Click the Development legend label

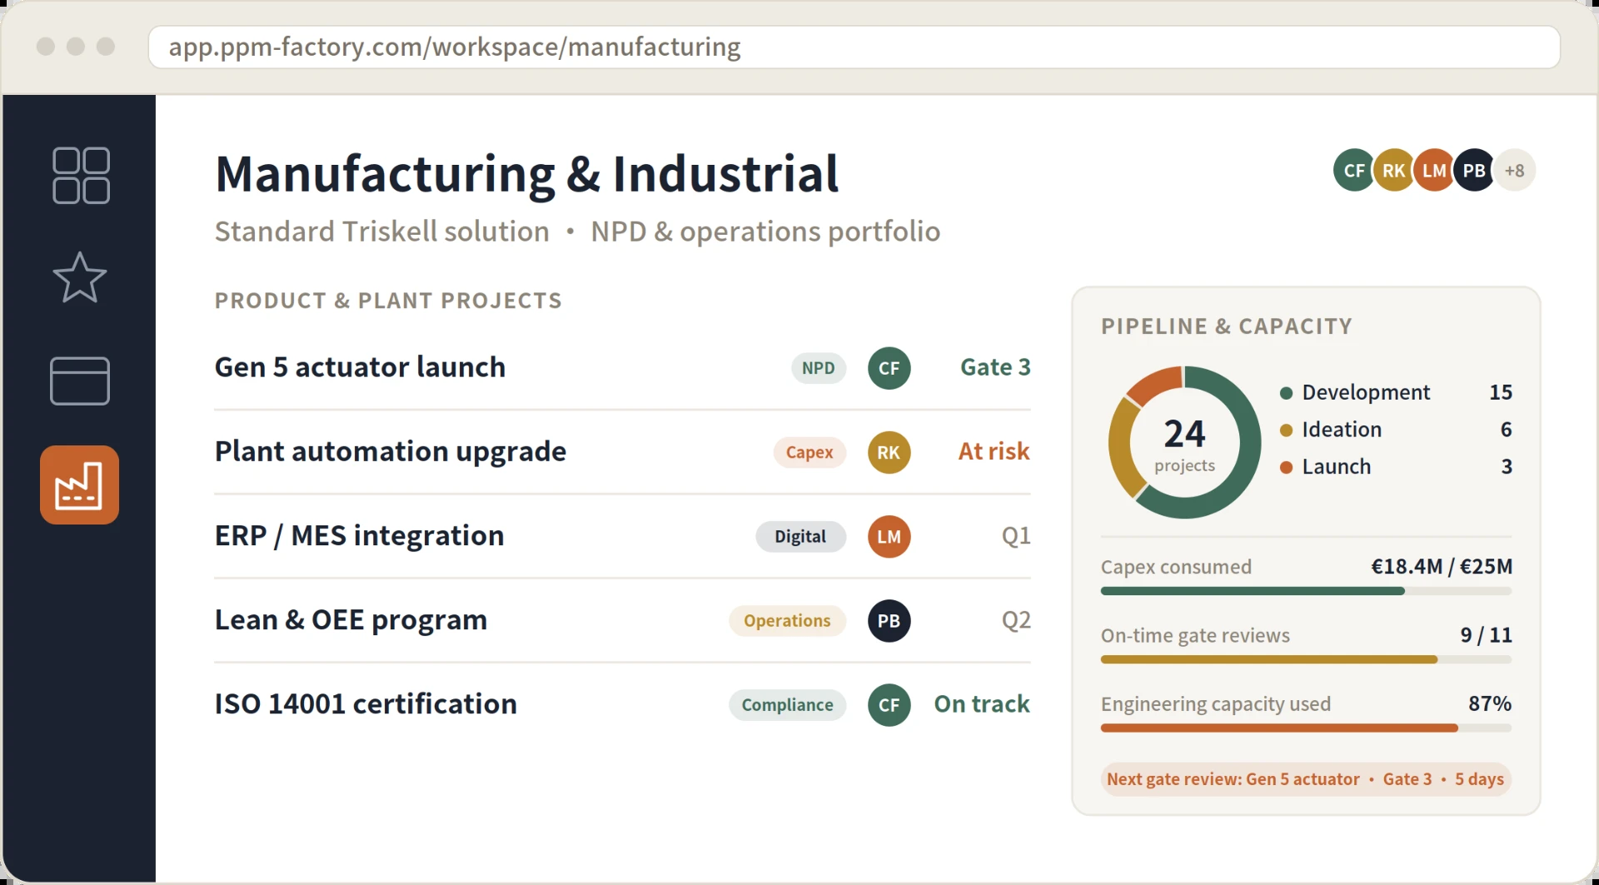[x=1366, y=392]
